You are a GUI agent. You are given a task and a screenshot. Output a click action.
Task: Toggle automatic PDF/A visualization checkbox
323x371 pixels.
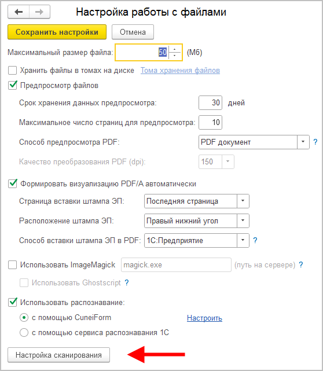click(x=12, y=183)
